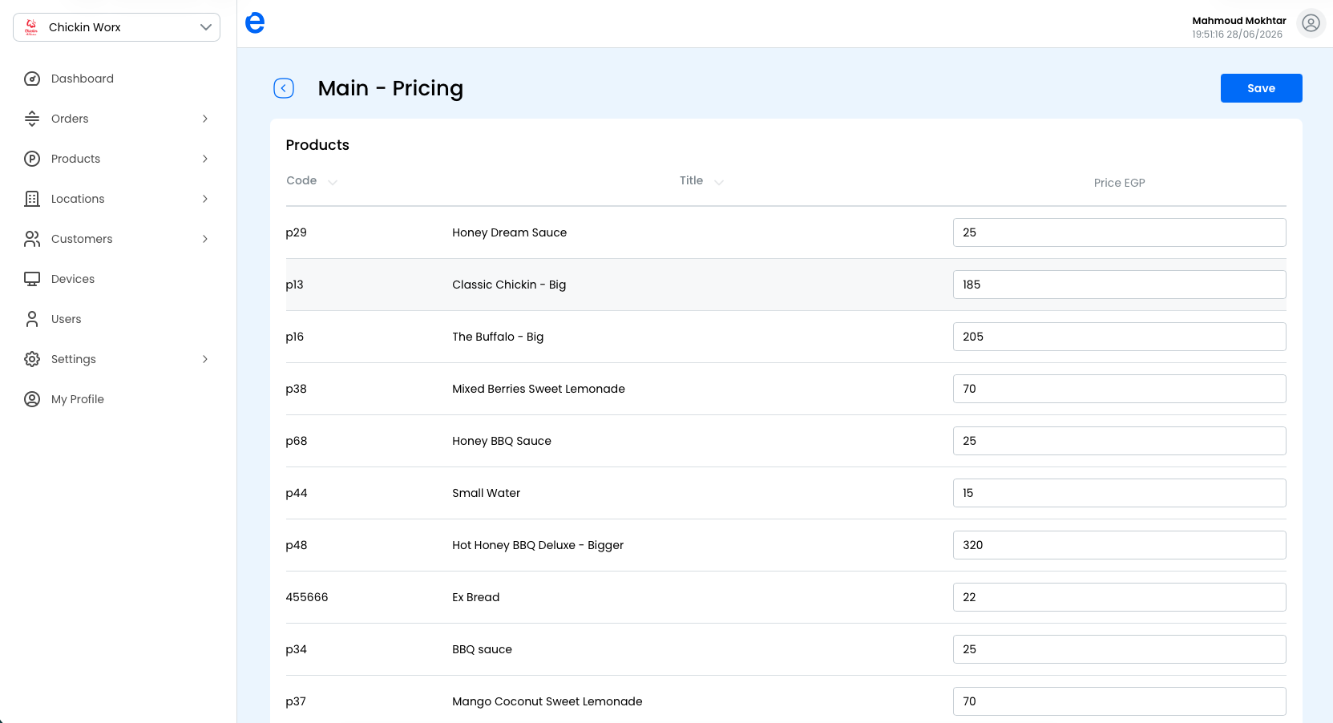Screen dimensions: 1333x723
Task: Edit the price field for Classic Chickin - Big
Action: pyautogui.click(x=1119, y=285)
